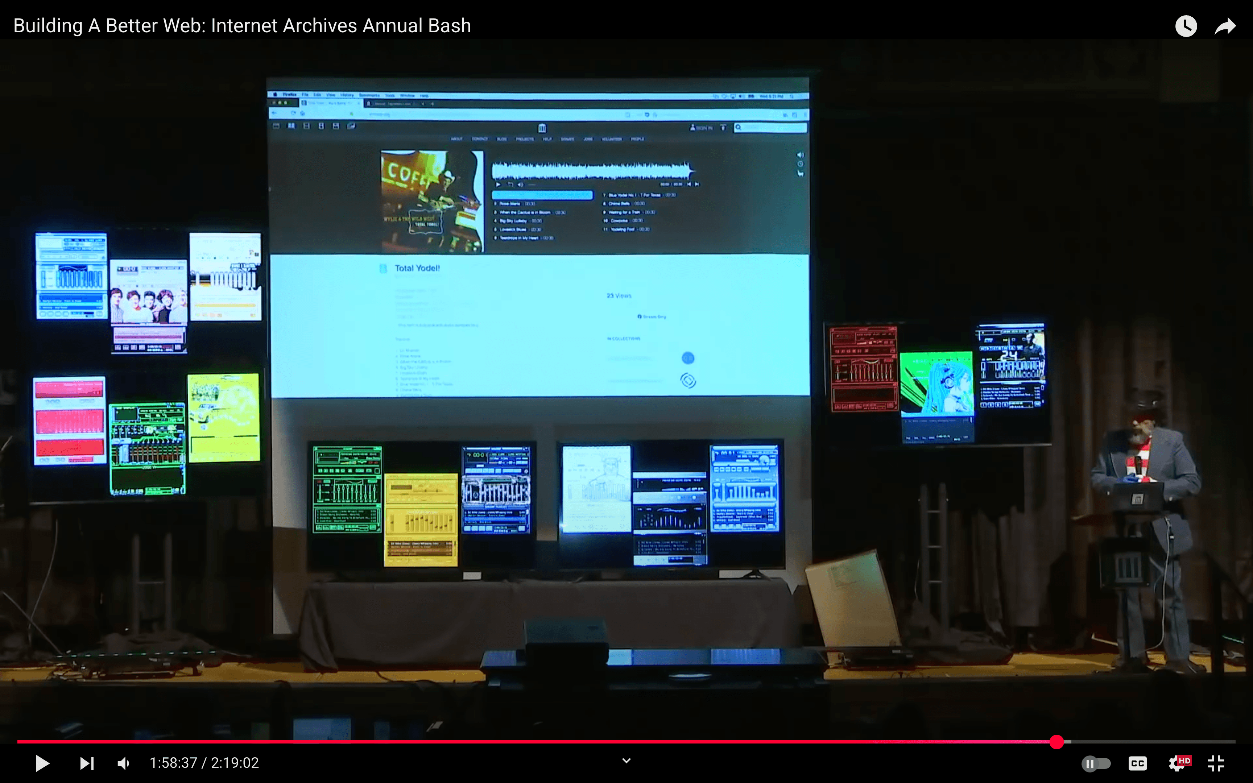Skip to the next video
1253x783 pixels.
tap(86, 763)
